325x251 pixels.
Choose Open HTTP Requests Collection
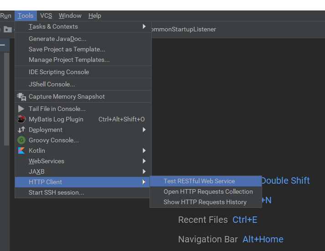pos(206,192)
